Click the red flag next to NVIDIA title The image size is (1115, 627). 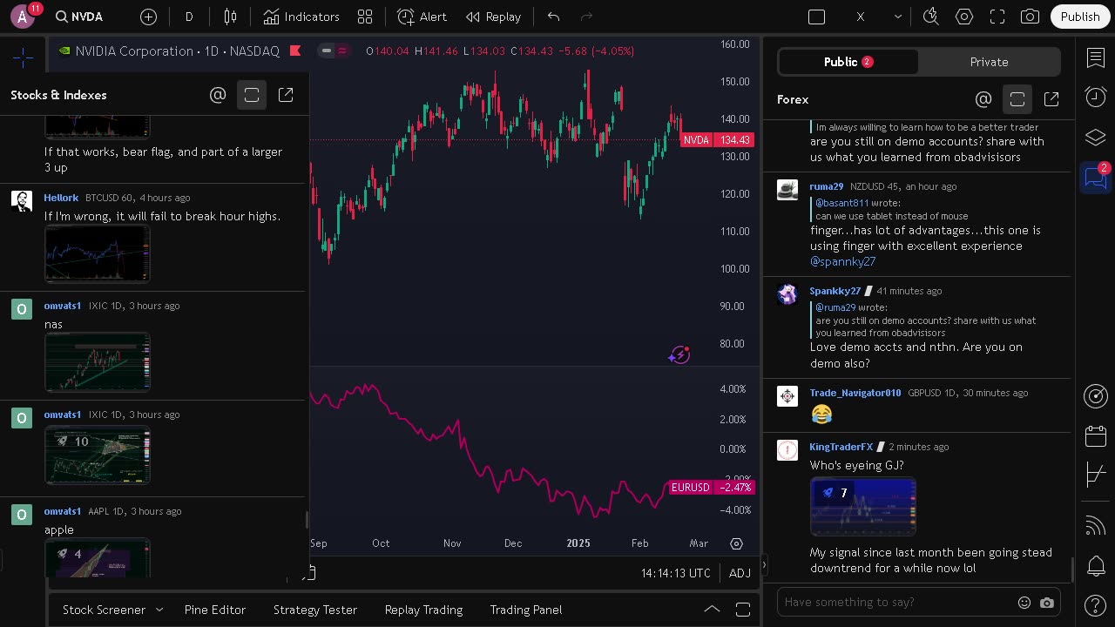[x=295, y=51]
